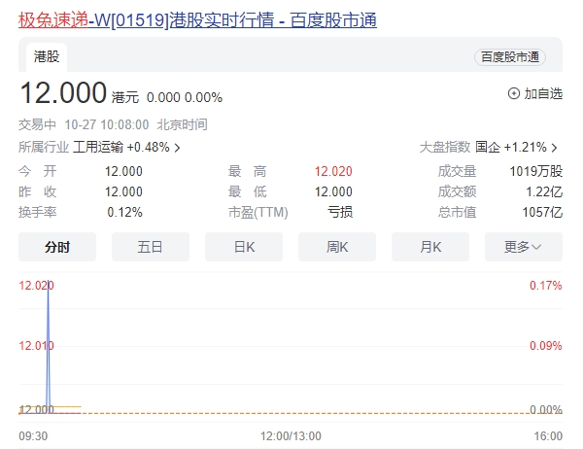Click the 市盈(TTM) value 亏损
Screen dimensions: 583x449
340,213
